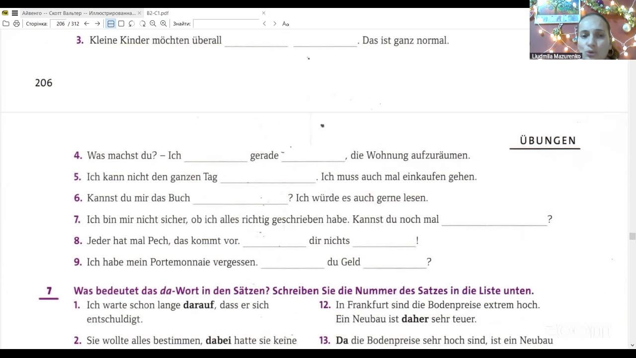Click 'Ich würde es auch gerne lesen.' text

click(362, 198)
